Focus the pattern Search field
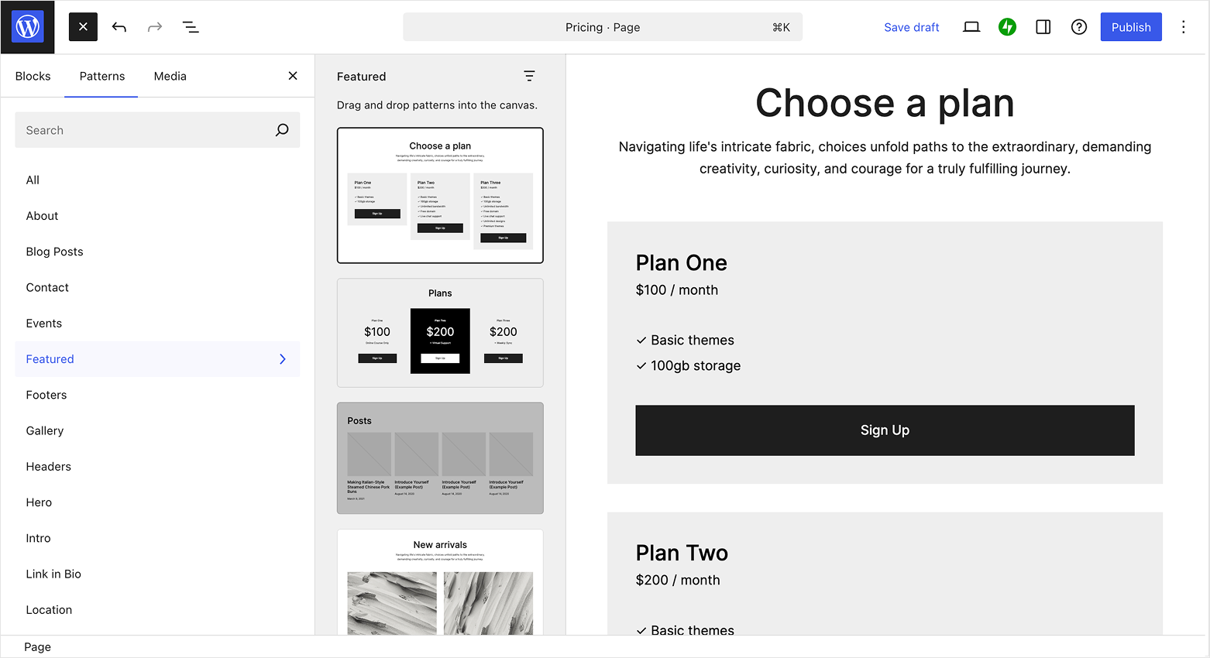The height and width of the screenshot is (658, 1210). pos(157,130)
